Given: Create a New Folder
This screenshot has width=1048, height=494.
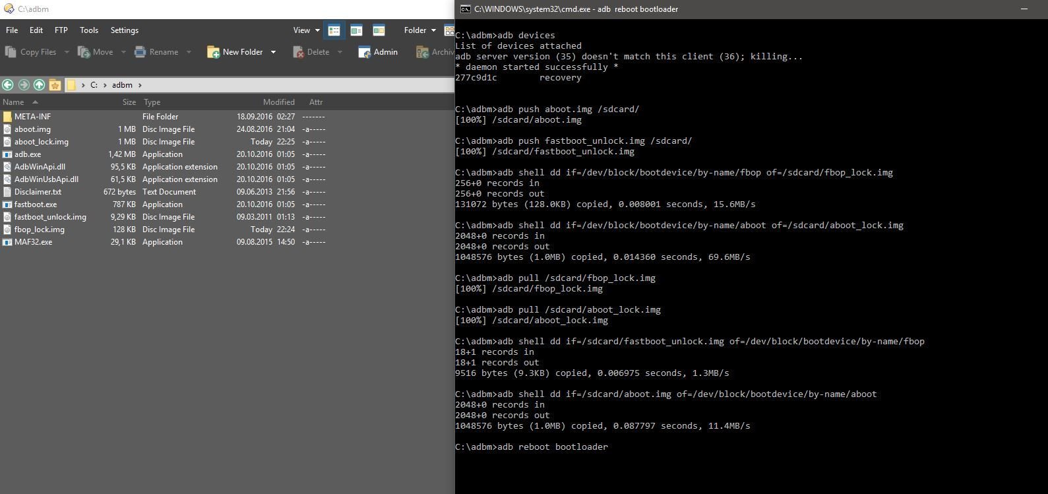Looking at the screenshot, I should click(235, 52).
